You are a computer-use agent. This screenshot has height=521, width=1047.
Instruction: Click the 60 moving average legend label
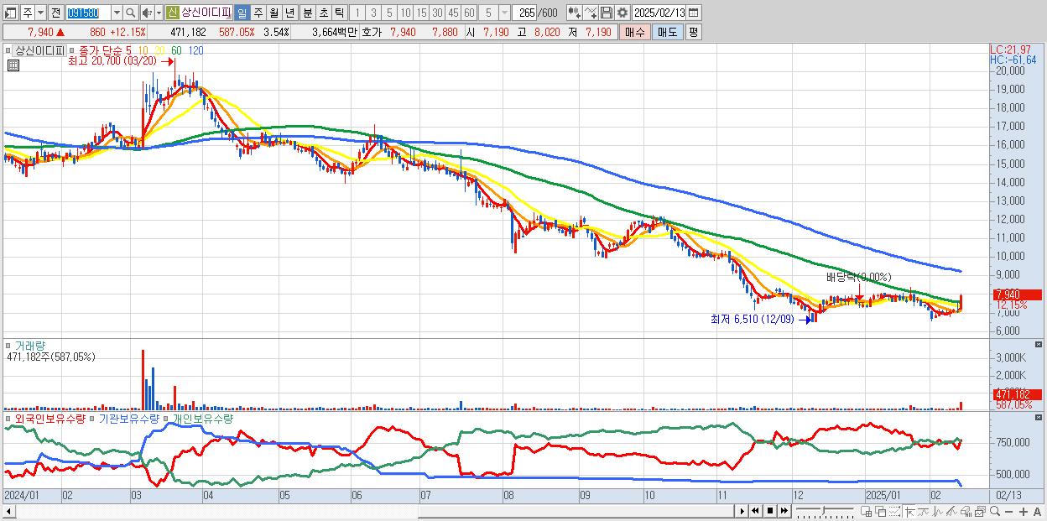tap(176, 50)
